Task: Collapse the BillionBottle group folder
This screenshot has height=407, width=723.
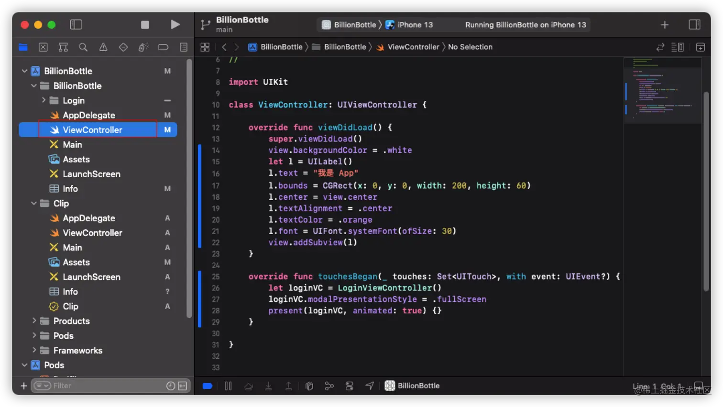Action: (34, 86)
